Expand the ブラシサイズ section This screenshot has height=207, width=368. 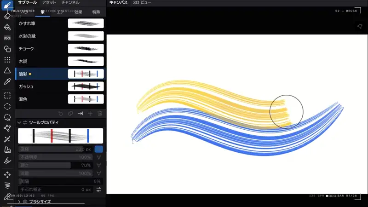[19, 201]
